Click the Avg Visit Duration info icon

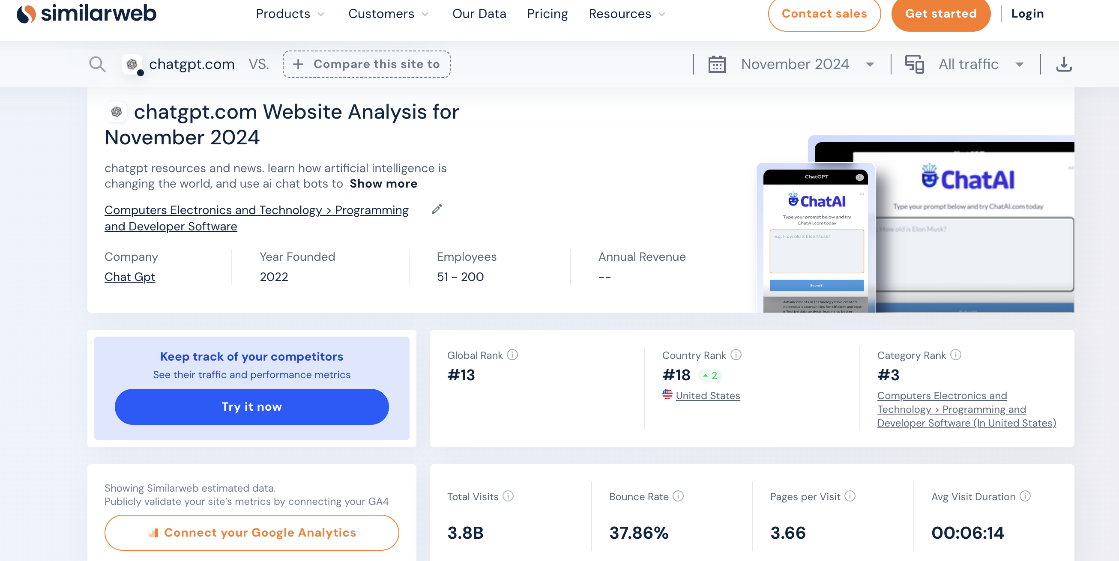(x=1025, y=496)
